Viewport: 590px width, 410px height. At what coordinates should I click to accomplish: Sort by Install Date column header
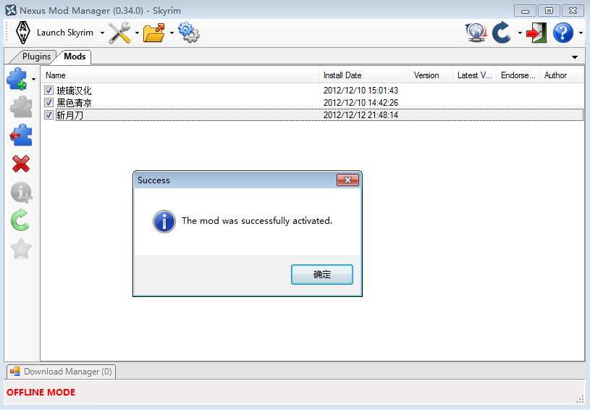364,75
